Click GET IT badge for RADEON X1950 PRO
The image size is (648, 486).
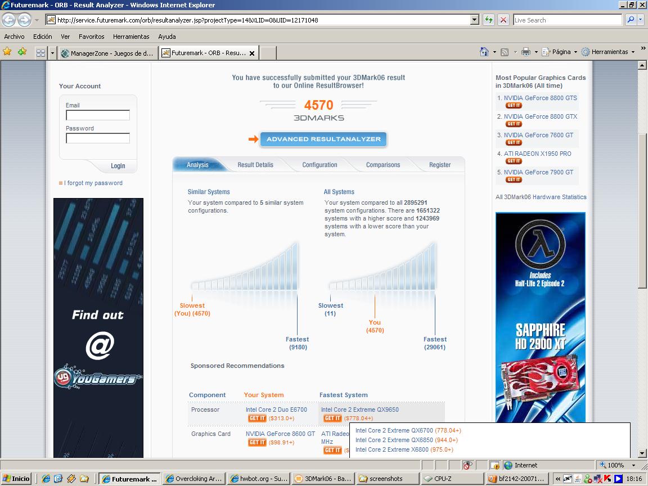click(x=514, y=161)
